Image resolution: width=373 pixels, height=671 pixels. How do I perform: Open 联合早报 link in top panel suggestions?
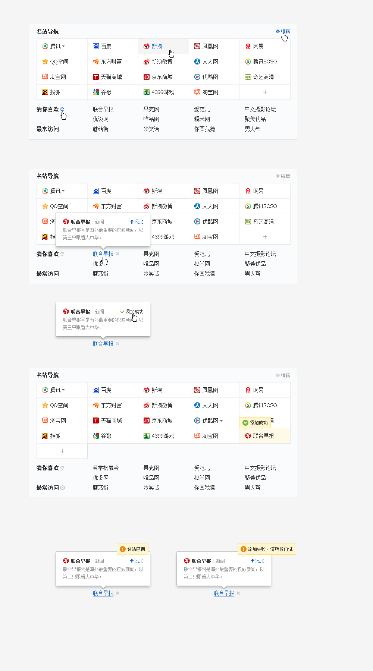click(103, 109)
